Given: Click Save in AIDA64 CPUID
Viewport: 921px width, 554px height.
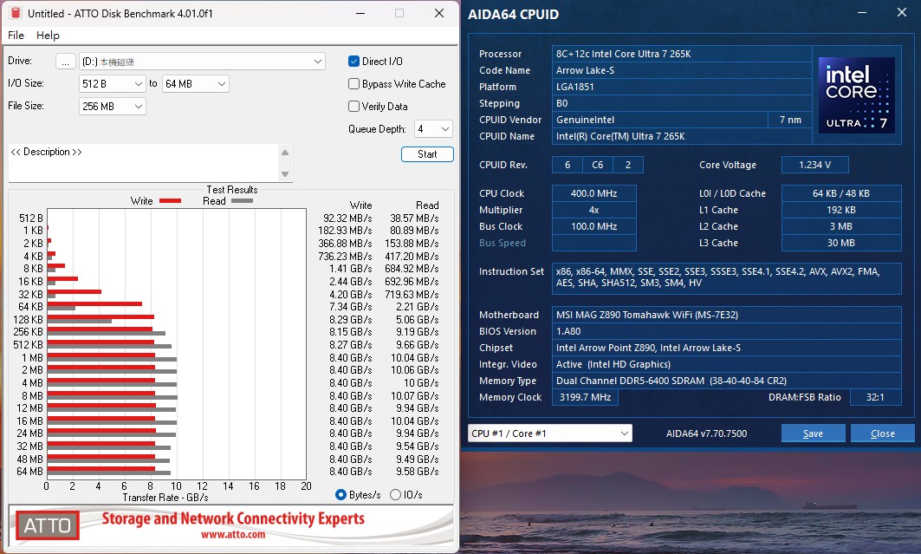Looking at the screenshot, I should (x=813, y=433).
